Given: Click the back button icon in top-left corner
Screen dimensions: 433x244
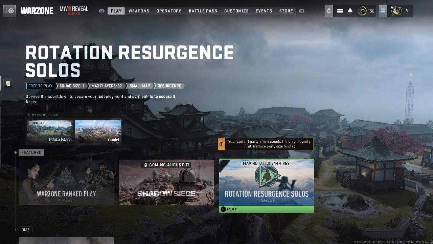Looking at the screenshot, I should pyautogui.click(x=9, y=11).
